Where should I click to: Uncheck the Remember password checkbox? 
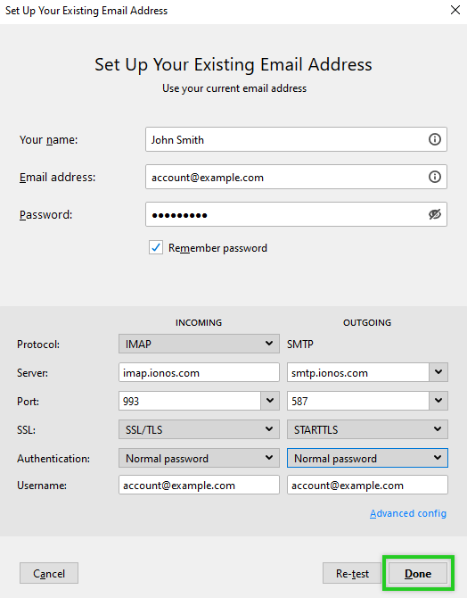[x=156, y=247]
